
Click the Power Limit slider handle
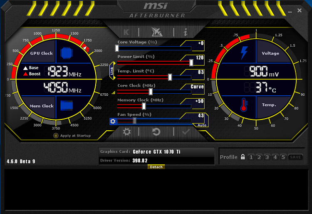click(191, 63)
